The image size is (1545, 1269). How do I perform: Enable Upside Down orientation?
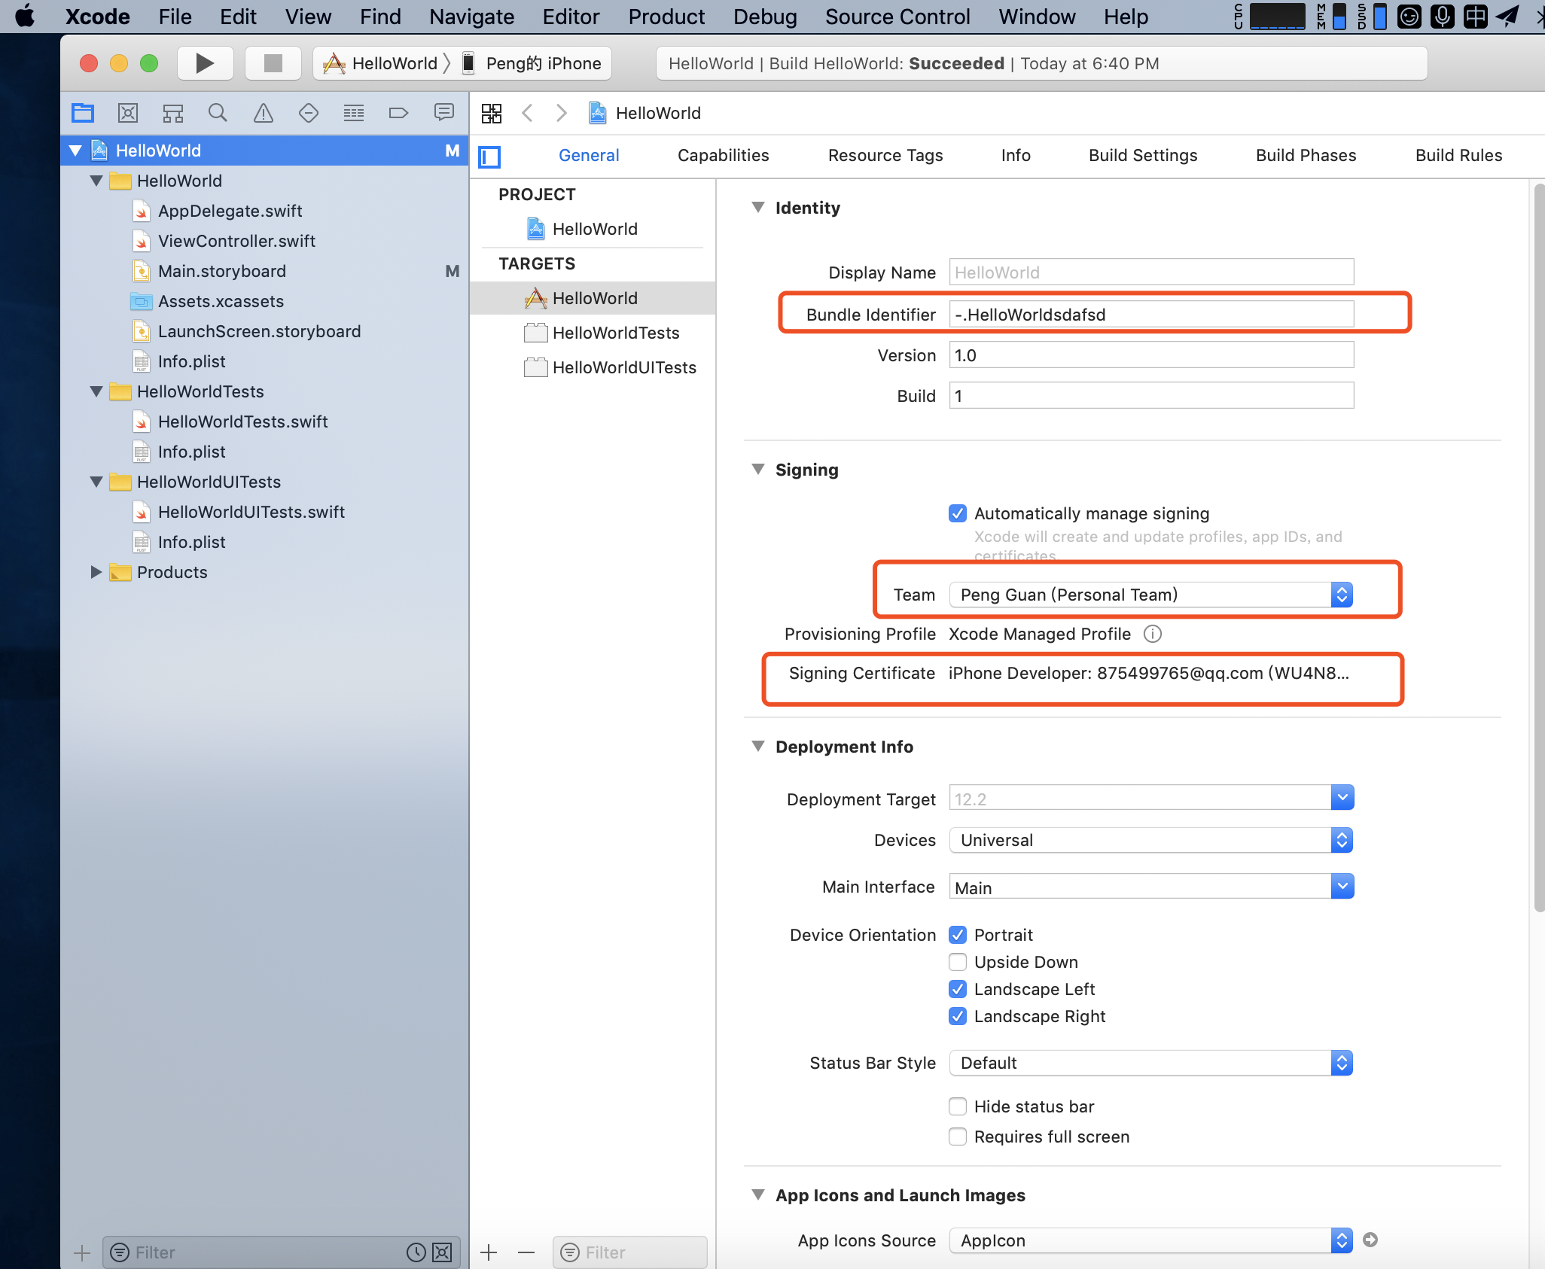tap(958, 962)
